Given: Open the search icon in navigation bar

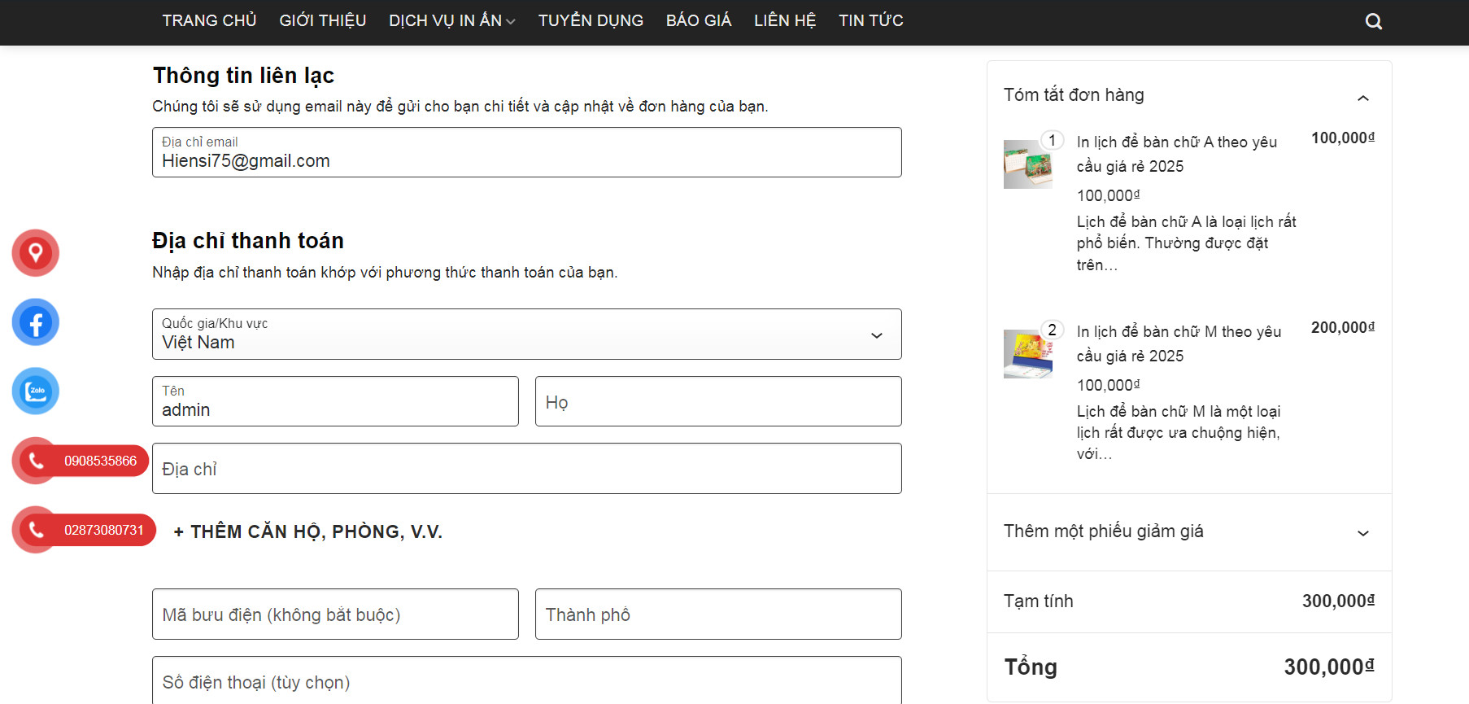Looking at the screenshot, I should pos(1373,21).
